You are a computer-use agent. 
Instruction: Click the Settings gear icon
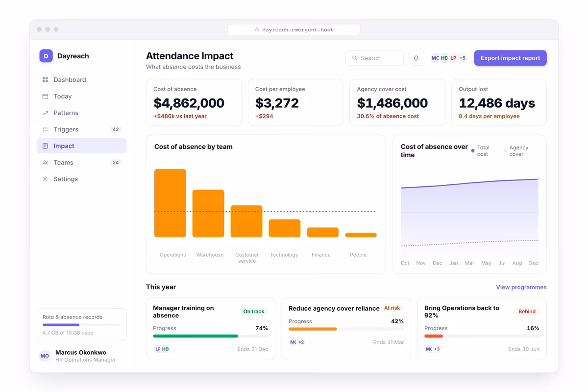click(x=45, y=179)
